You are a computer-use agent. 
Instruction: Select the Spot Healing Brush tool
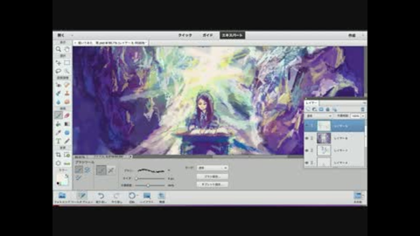66,85
